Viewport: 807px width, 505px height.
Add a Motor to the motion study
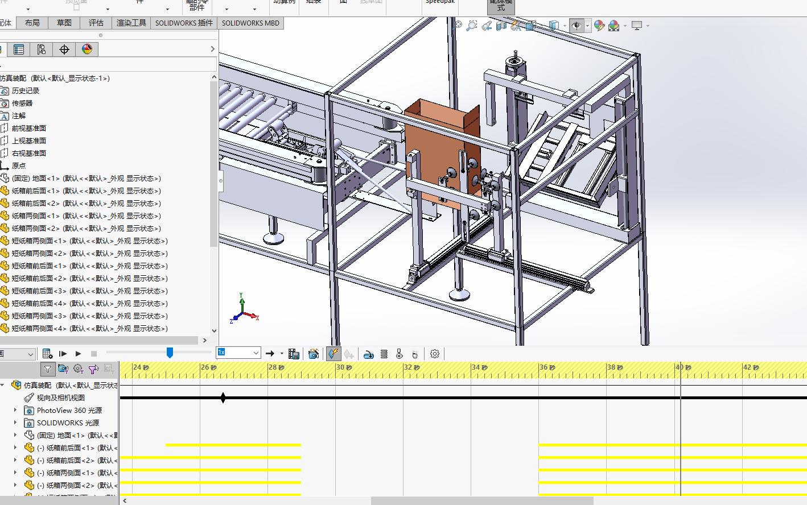pos(369,354)
